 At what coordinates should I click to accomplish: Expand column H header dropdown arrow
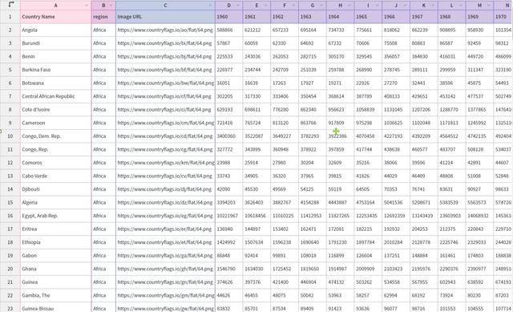click(349, 6)
